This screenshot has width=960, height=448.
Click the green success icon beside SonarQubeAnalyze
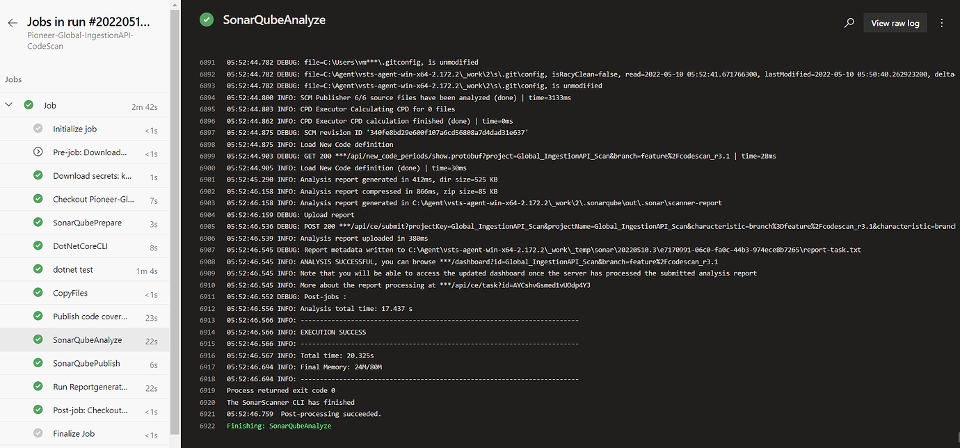206,20
